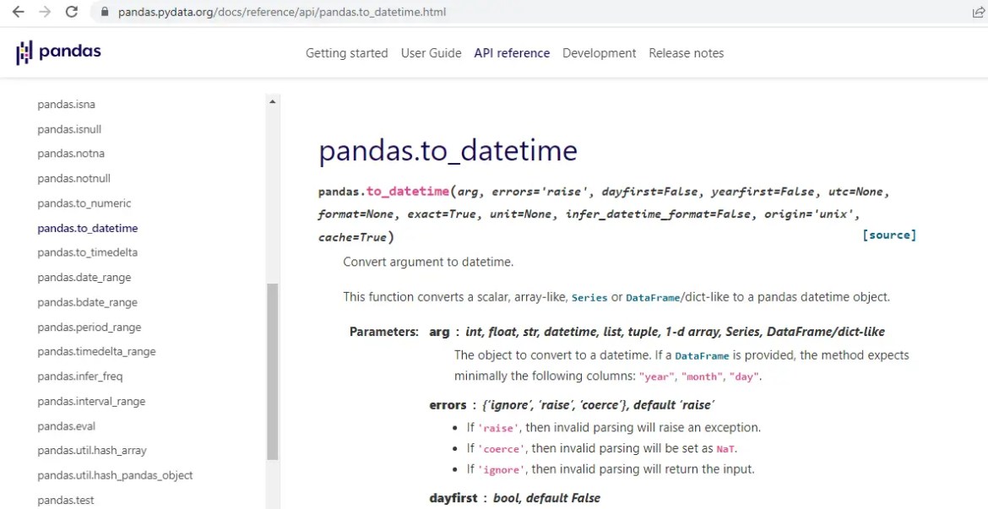The image size is (988, 509).
Task: Open the Getting started tab
Action: (x=346, y=53)
